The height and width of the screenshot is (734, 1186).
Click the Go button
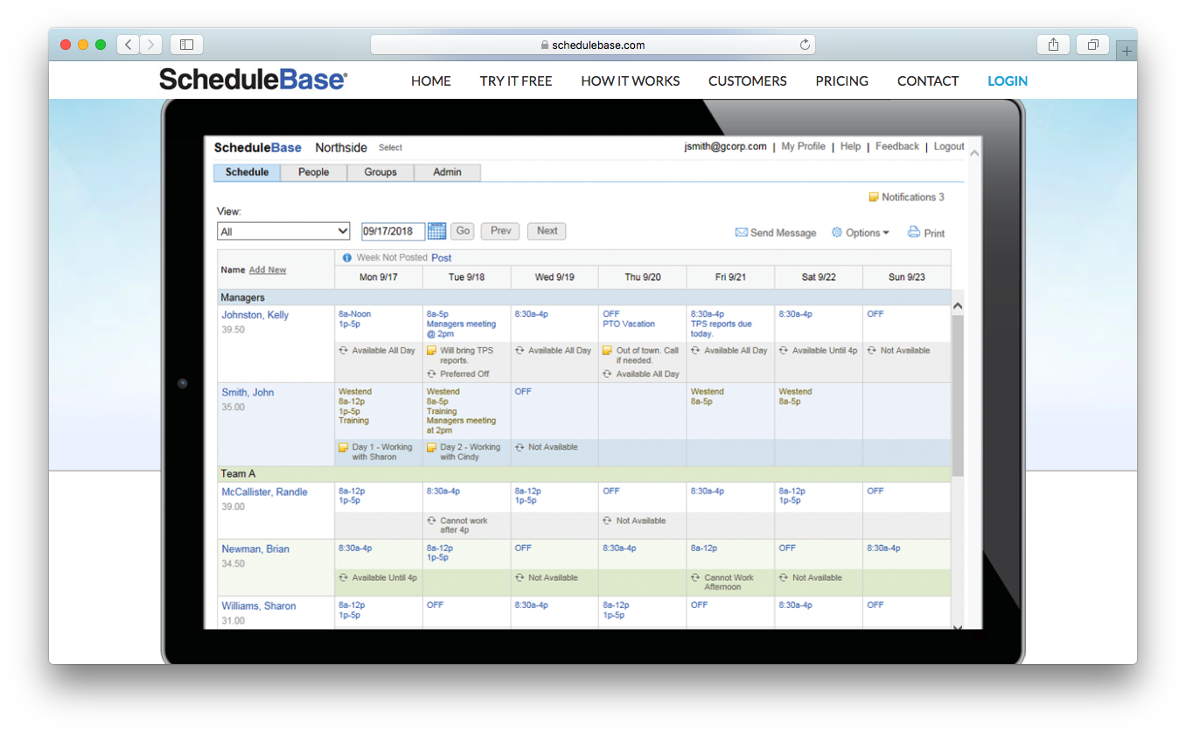(463, 231)
